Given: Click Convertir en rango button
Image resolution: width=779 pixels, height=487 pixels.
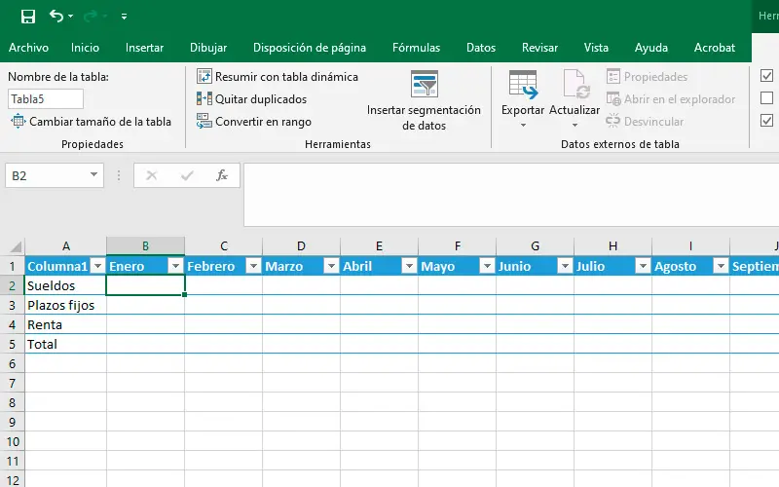Looking at the screenshot, I should coord(254,122).
